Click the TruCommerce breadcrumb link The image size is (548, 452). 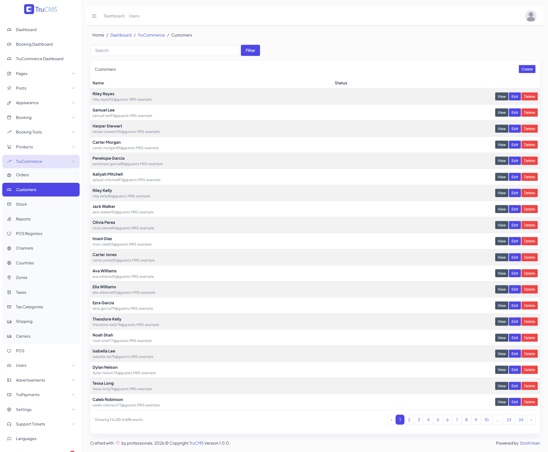coord(151,35)
